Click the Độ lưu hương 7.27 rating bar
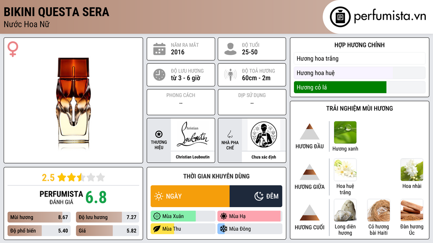Image resolution: width=433 pixels, height=243 pixels. point(107,217)
